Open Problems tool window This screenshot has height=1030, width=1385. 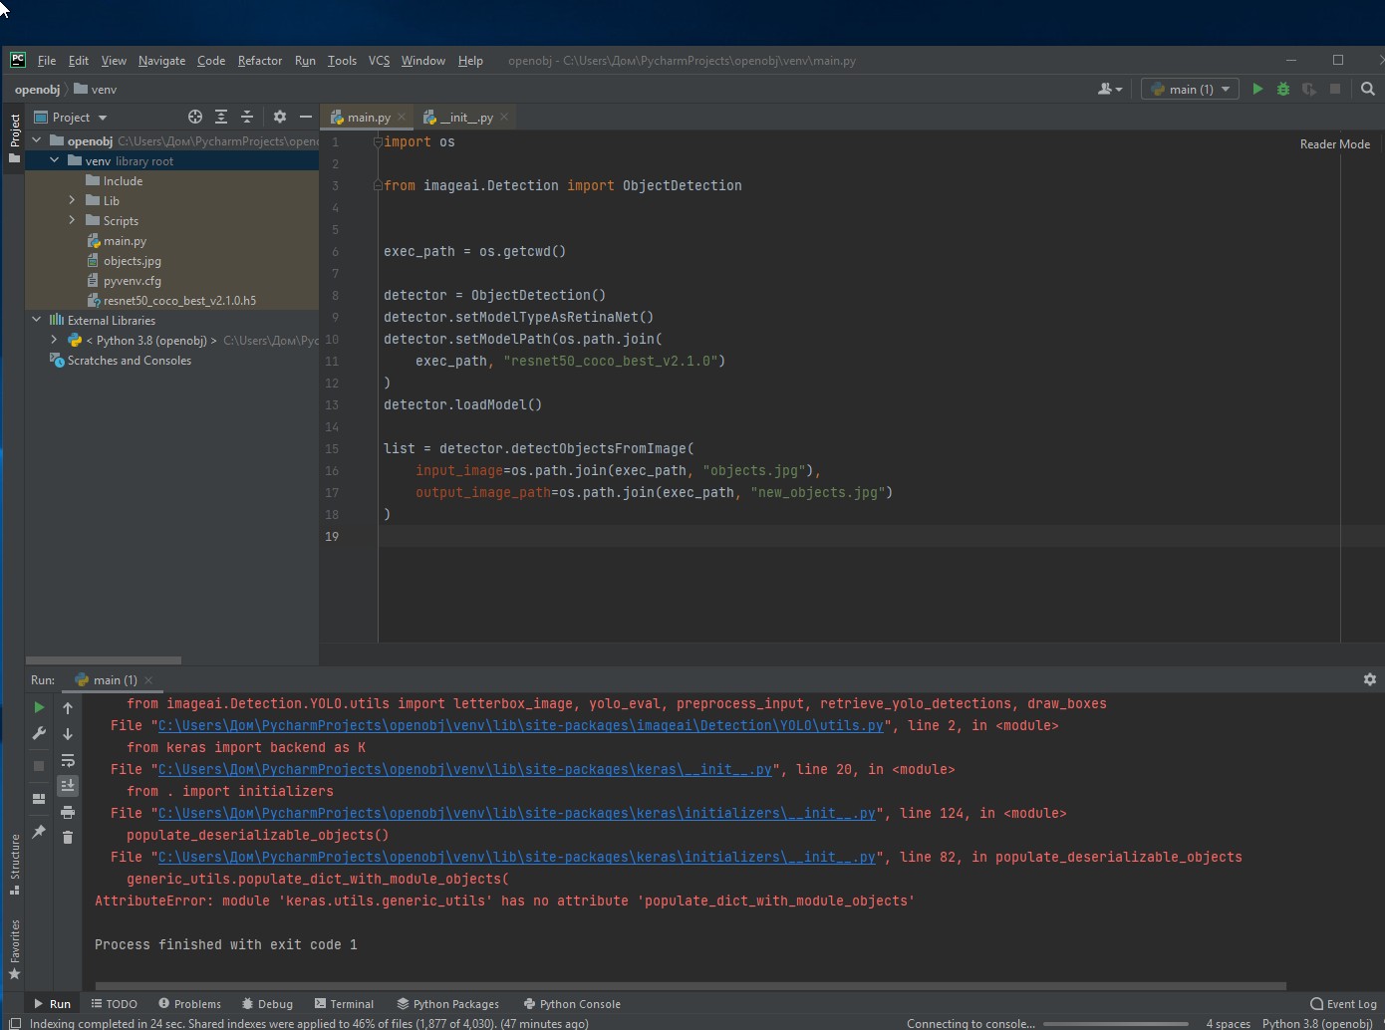pyautogui.click(x=189, y=1004)
